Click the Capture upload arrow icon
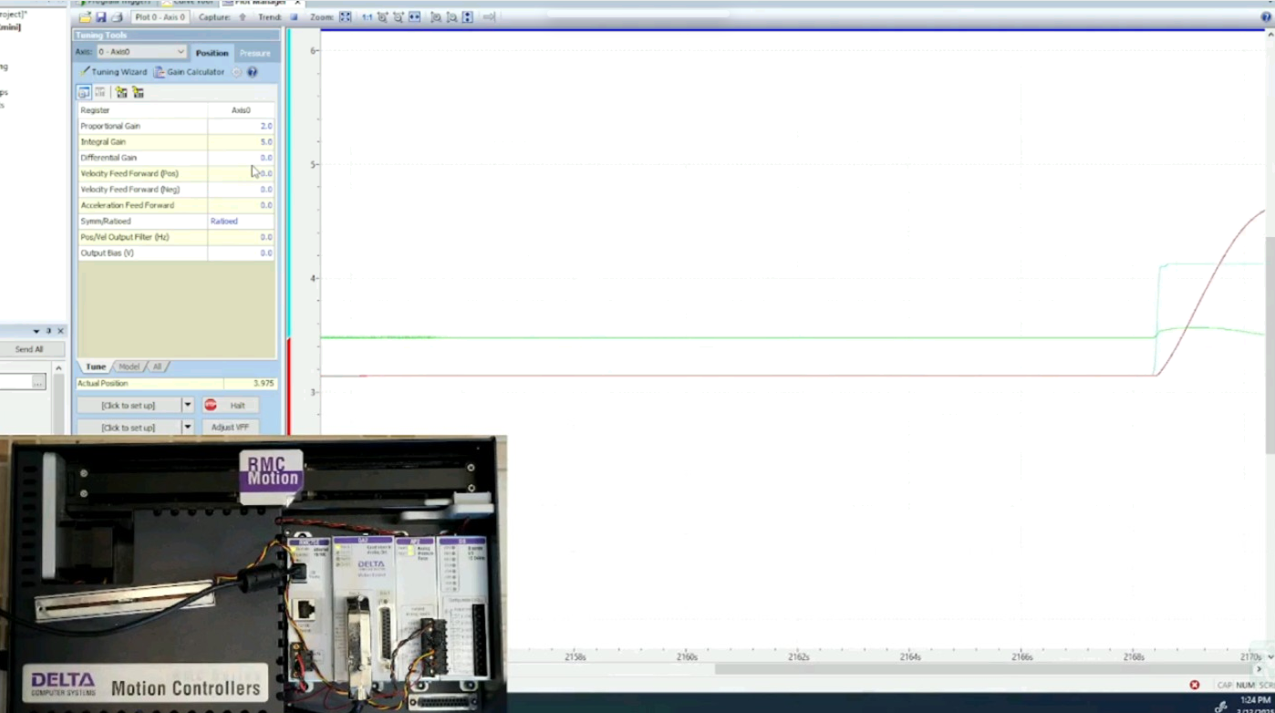Screen dimensions: 1275x713 pyautogui.click(x=243, y=17)
